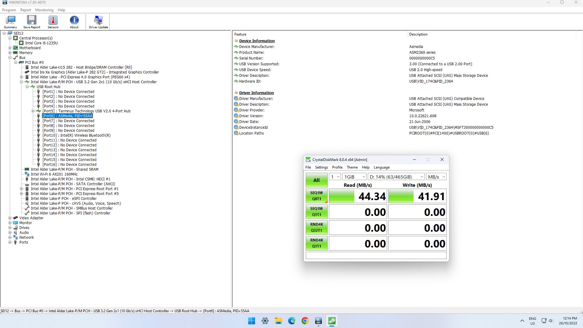
Task: Open CrystalDiskMark Settings menu
Action: 321,167
